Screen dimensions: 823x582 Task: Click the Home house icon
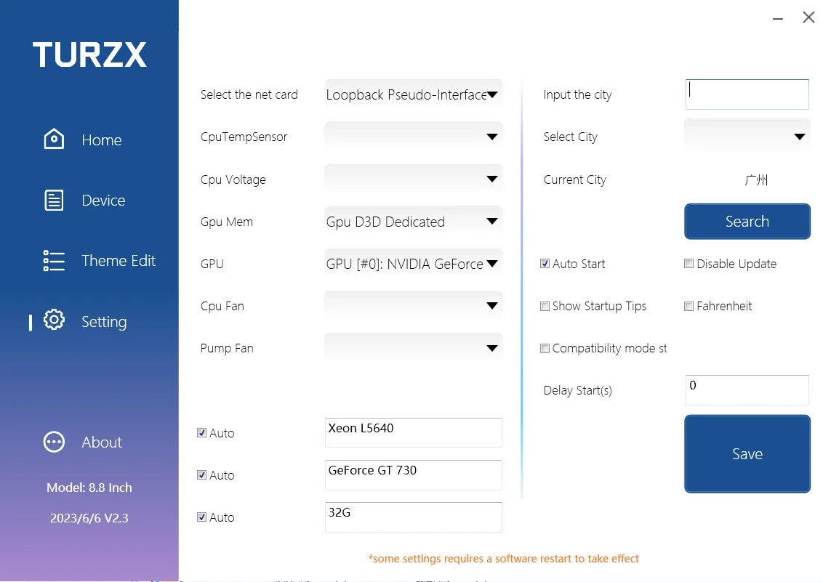click(54, 140)
